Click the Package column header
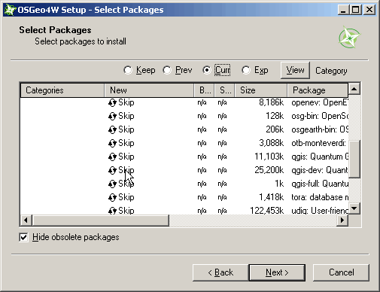This screenshot has height=292, width=380. click(318, 90)
